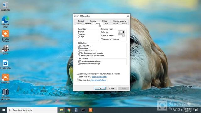Switch to the Details tab

(105, 21)
